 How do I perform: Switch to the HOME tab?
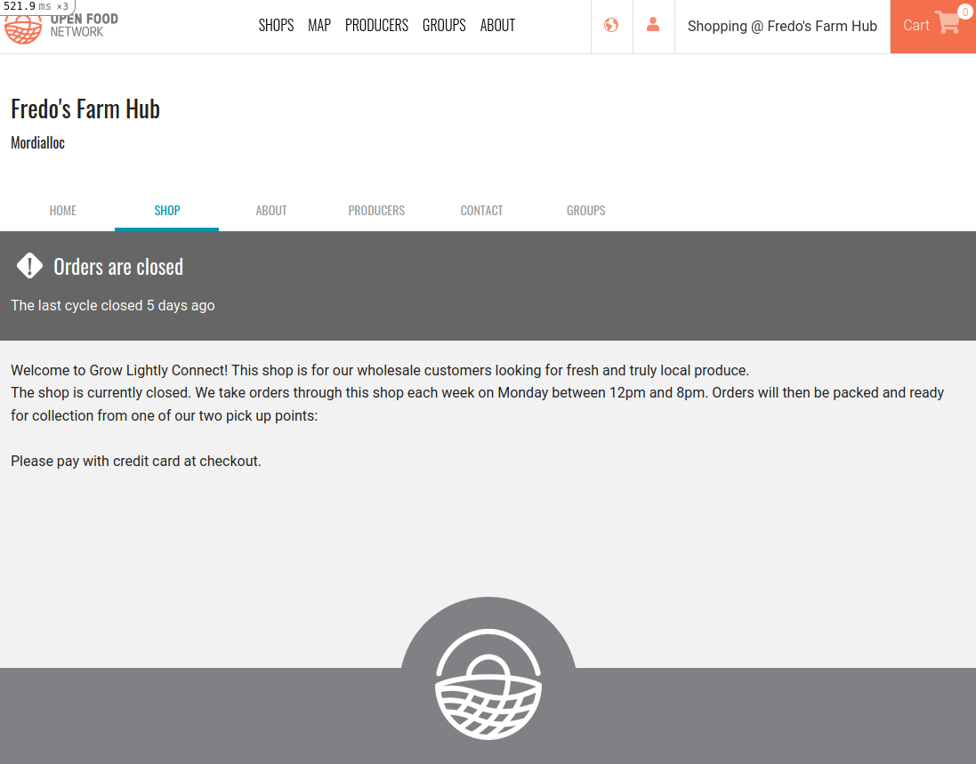click(63, 210)
